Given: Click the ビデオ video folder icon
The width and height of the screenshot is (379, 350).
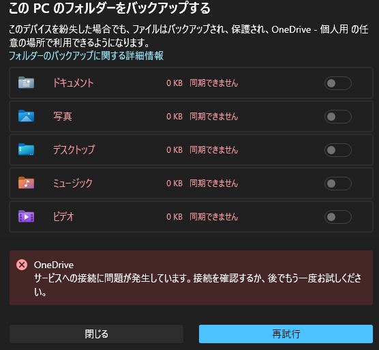Looking at the screenshot, I should [x=26, y=216].
